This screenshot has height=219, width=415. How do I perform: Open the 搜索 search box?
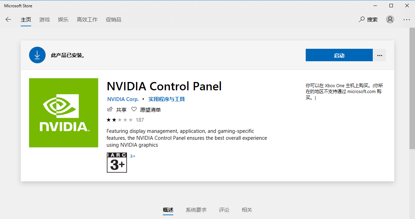point(369,20)
